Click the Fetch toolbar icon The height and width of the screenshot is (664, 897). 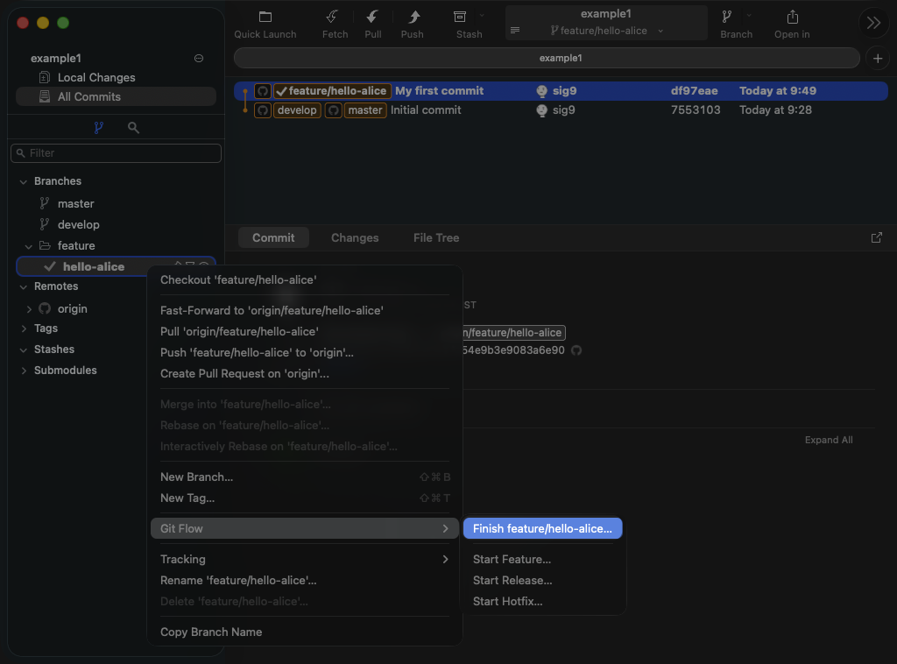click(x=334, y=18)
